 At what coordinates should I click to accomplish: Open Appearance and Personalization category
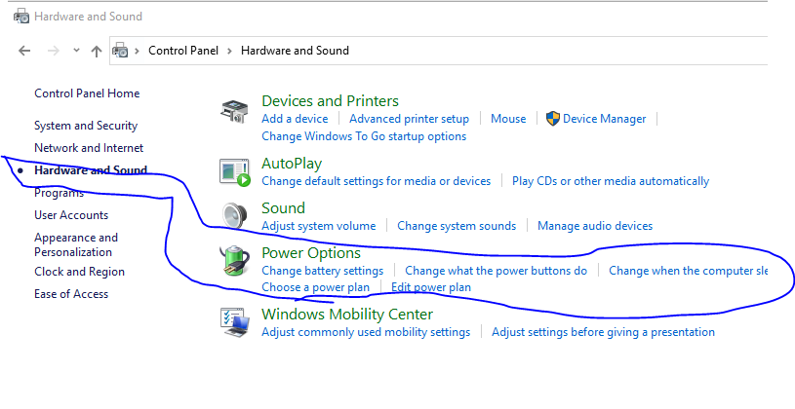pyautogui.click(x=75, y=244)
